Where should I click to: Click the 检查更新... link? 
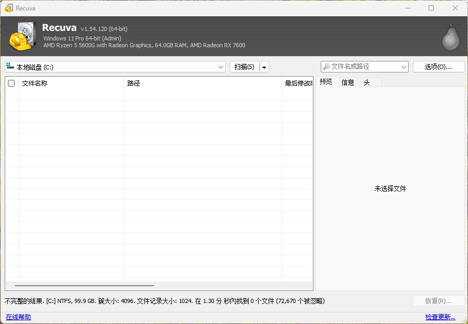tap(440, 317)
